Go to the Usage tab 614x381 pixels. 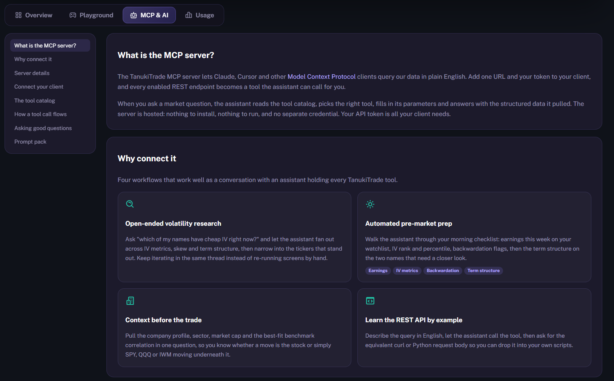click(x=200, y=15)
